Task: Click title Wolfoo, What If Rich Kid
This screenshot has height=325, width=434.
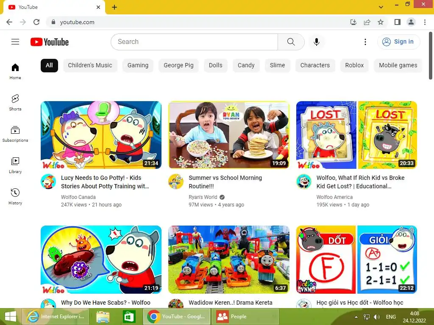Action: click(x=360, y=182)
